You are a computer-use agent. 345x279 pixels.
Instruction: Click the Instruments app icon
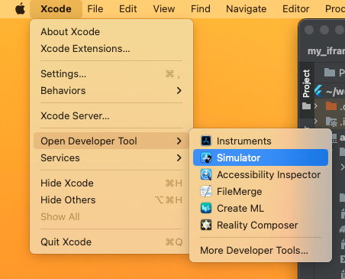point(206,141)
